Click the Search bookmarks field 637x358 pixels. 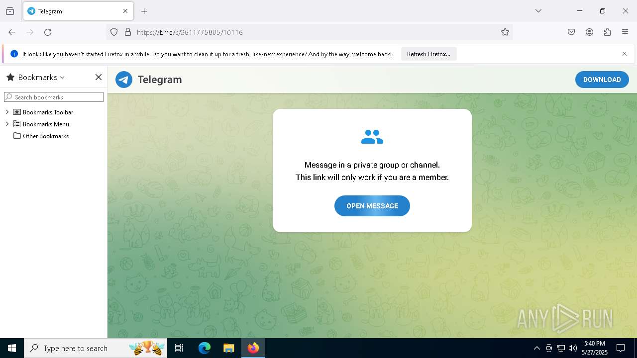click(x=54, y=97)
